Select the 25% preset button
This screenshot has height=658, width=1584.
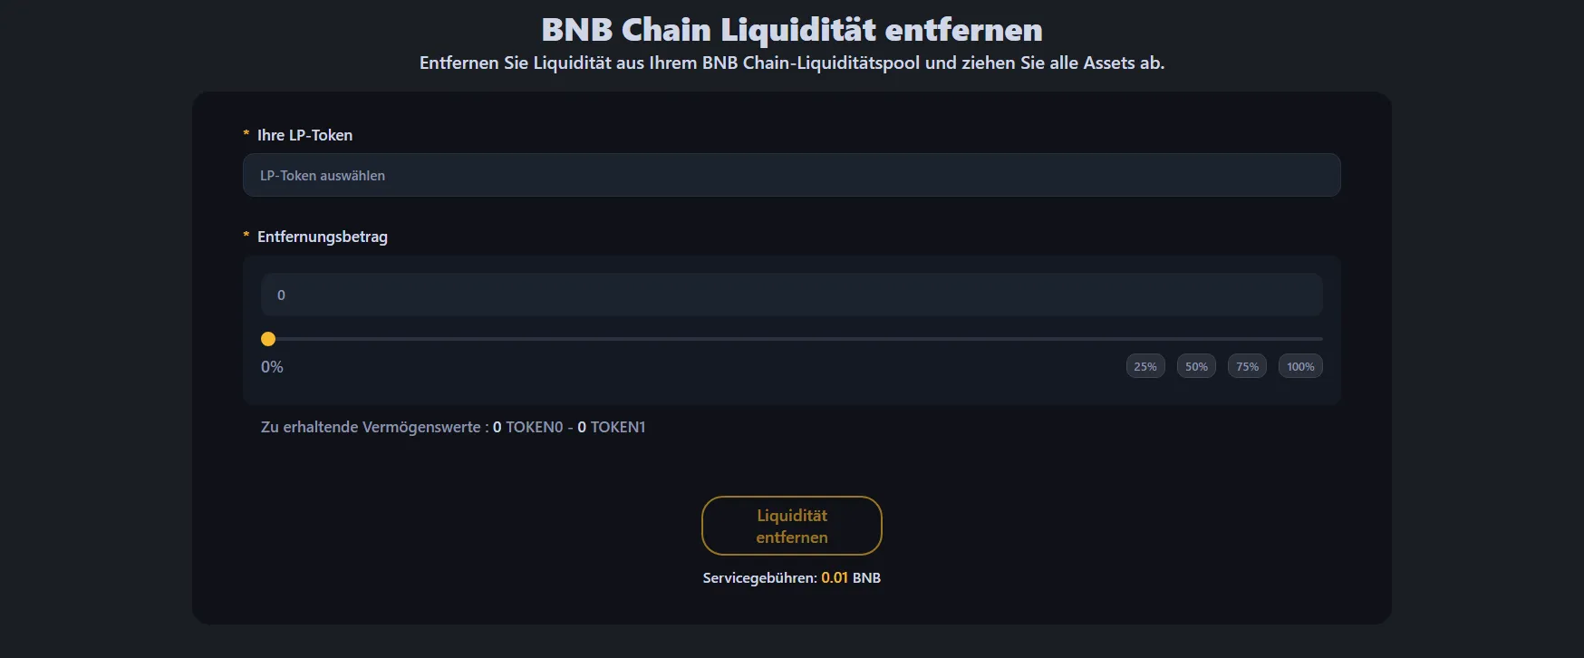[x=1145, y=366]
